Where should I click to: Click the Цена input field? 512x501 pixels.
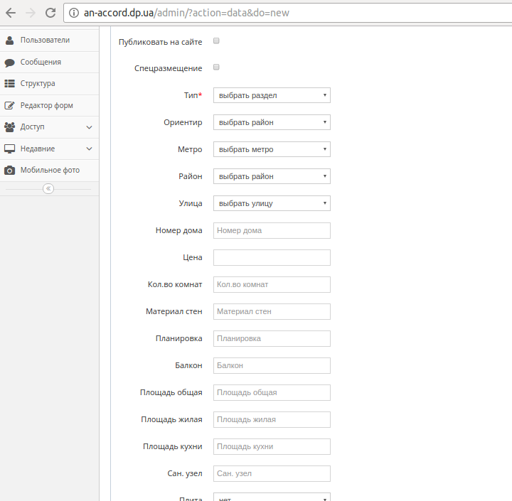click(272, 257)
